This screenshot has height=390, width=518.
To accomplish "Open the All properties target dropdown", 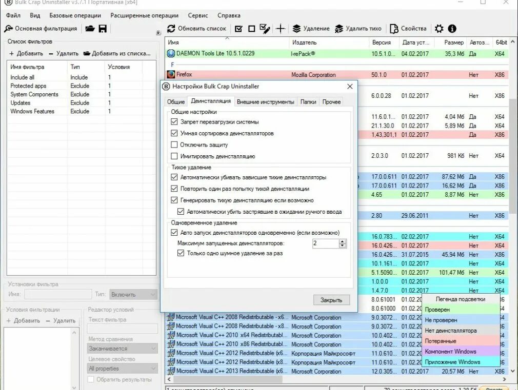I will 123,368.
